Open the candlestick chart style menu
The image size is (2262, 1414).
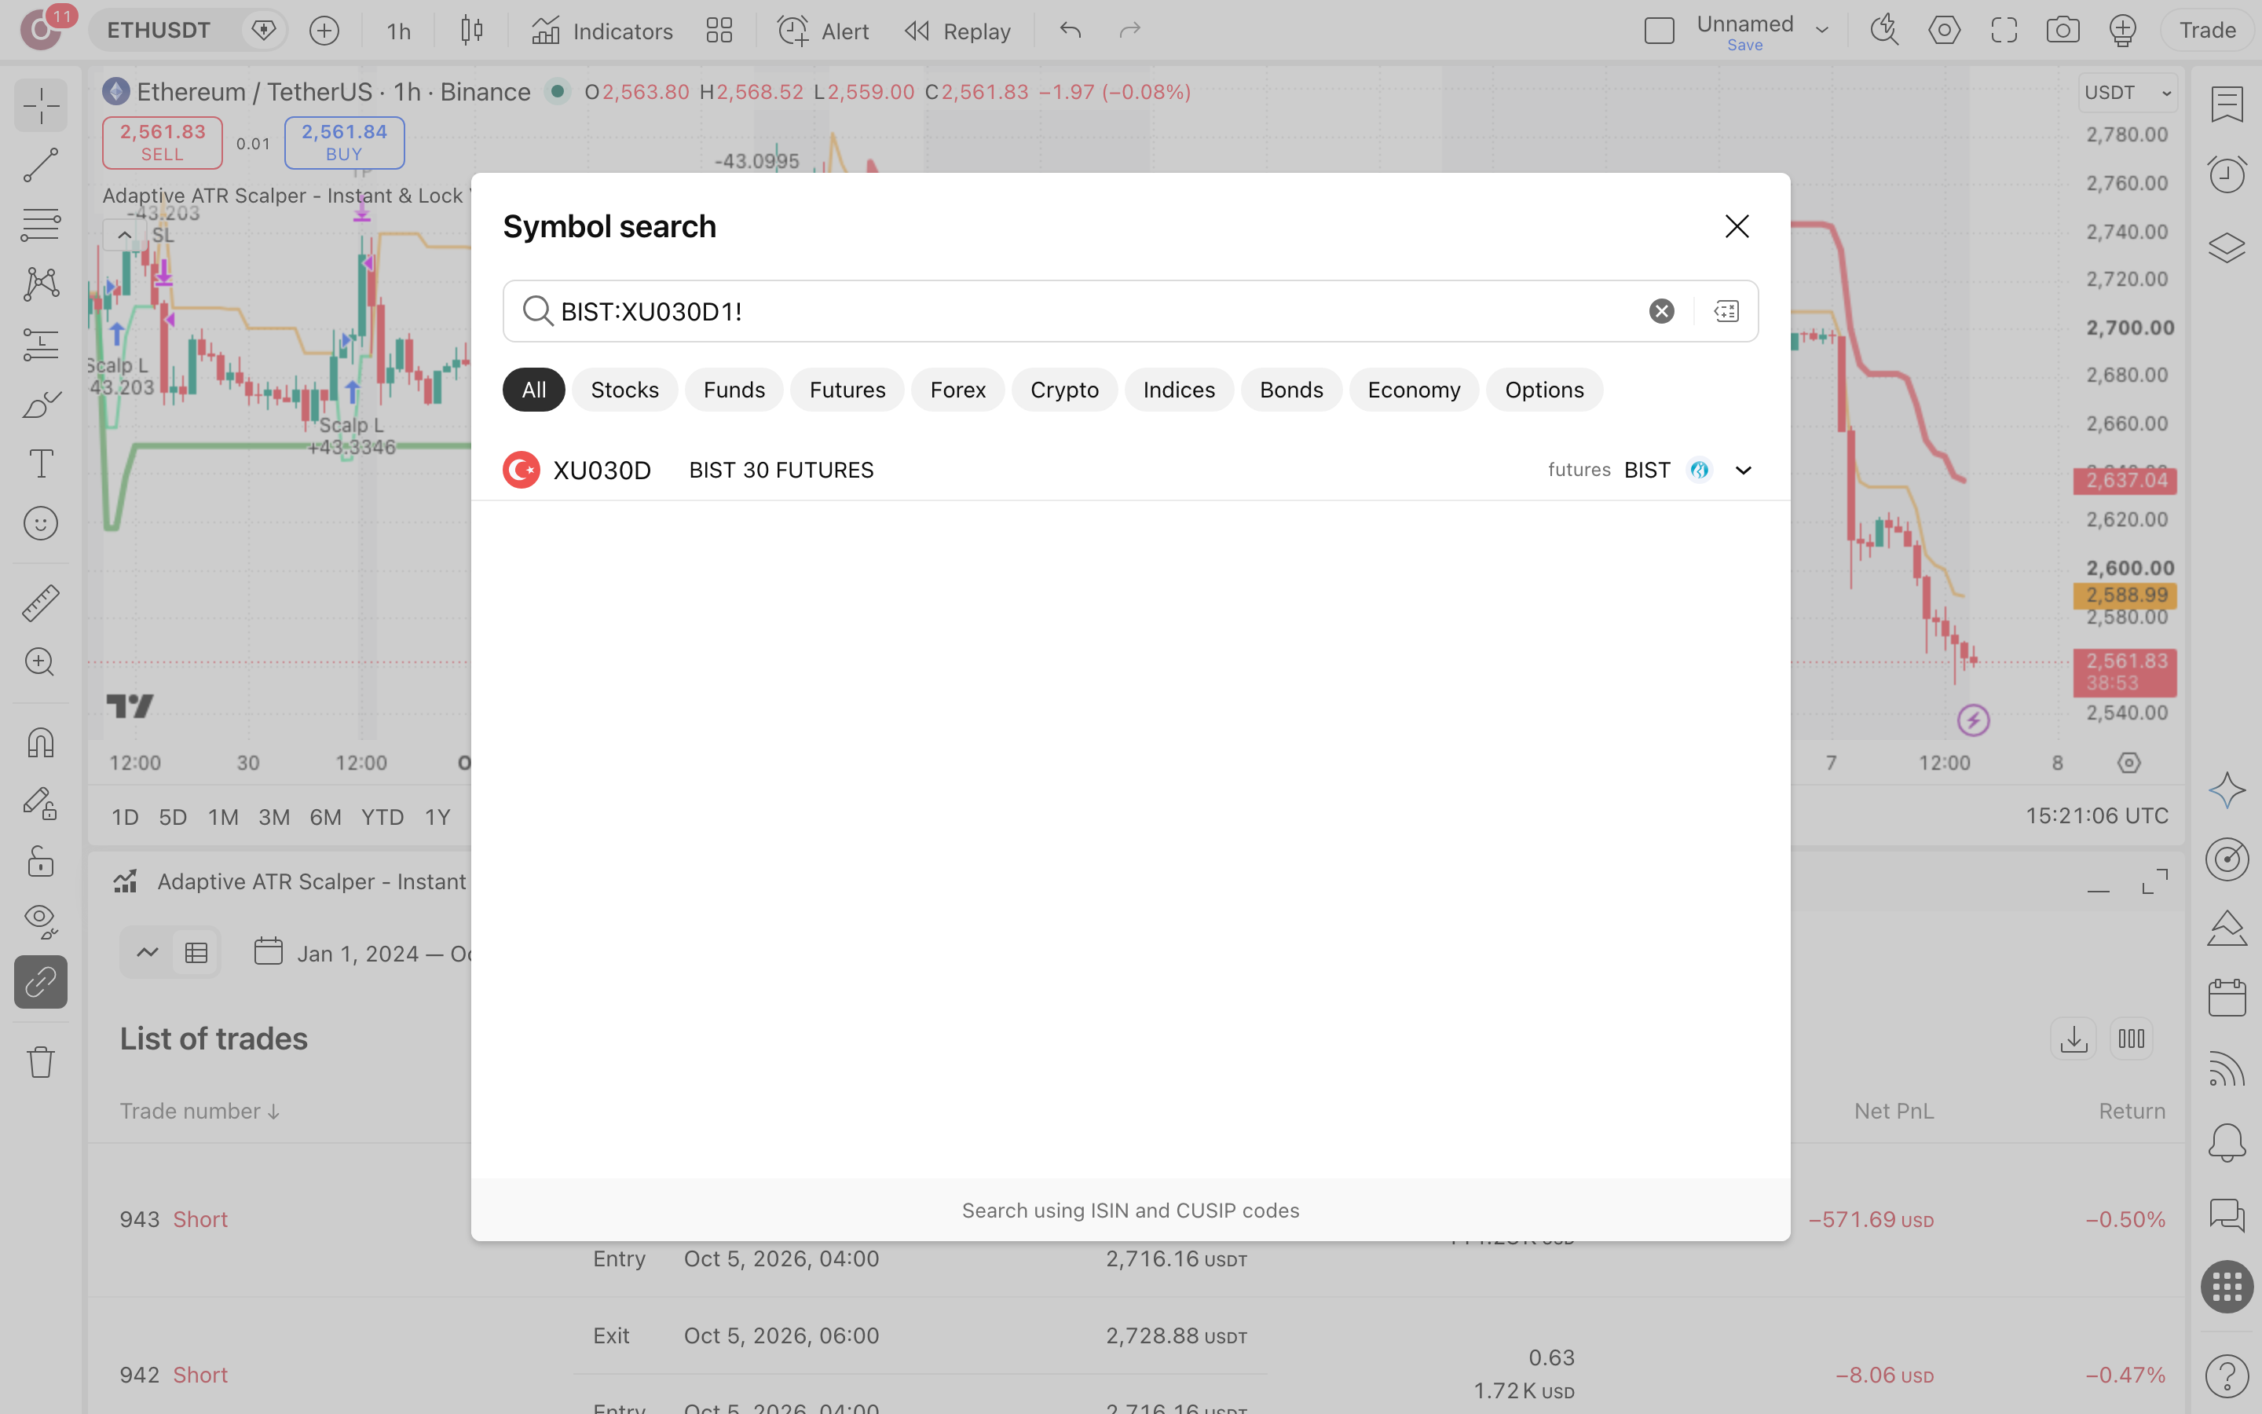point(472,31)
